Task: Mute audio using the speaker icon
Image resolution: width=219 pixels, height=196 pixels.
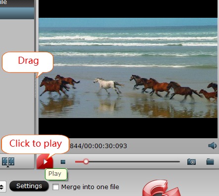Action: tap(213, 146)
